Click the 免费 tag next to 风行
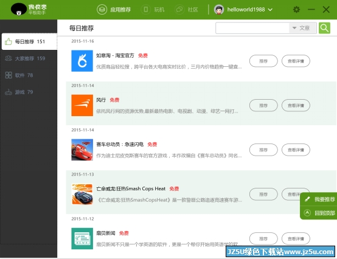Viewport: 337px width, 259px height. pyautogui.click(x=114, y=100)
